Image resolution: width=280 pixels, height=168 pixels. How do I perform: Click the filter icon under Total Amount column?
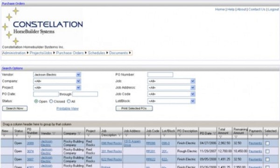click(x=220, y=137)
